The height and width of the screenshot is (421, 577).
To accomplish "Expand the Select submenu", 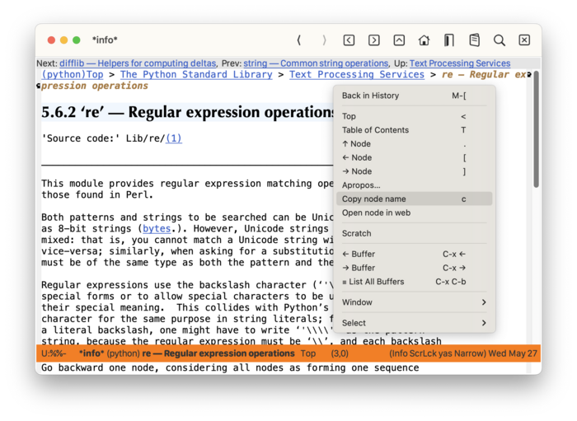I will pos(415,323).
